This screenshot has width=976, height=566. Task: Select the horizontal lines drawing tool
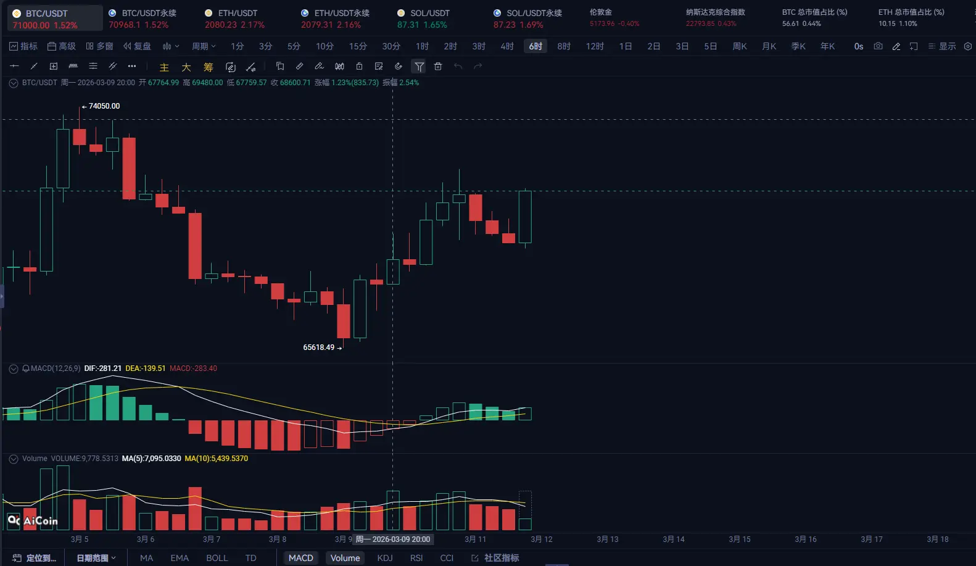[93, 66]
